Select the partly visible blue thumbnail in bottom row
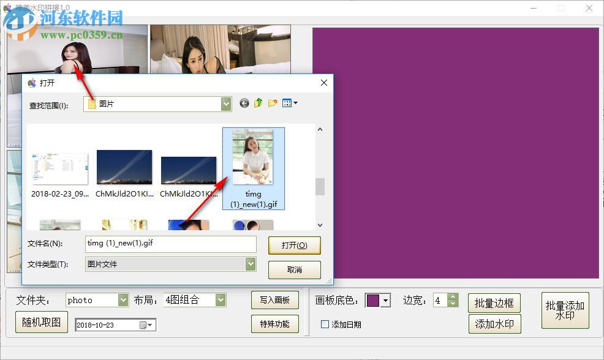The width and height of the screenshot is (604, 360). [x=189, y=225]
